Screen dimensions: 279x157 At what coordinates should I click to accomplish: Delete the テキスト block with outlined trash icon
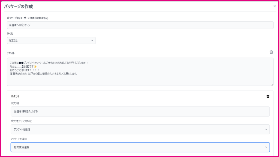271,52
